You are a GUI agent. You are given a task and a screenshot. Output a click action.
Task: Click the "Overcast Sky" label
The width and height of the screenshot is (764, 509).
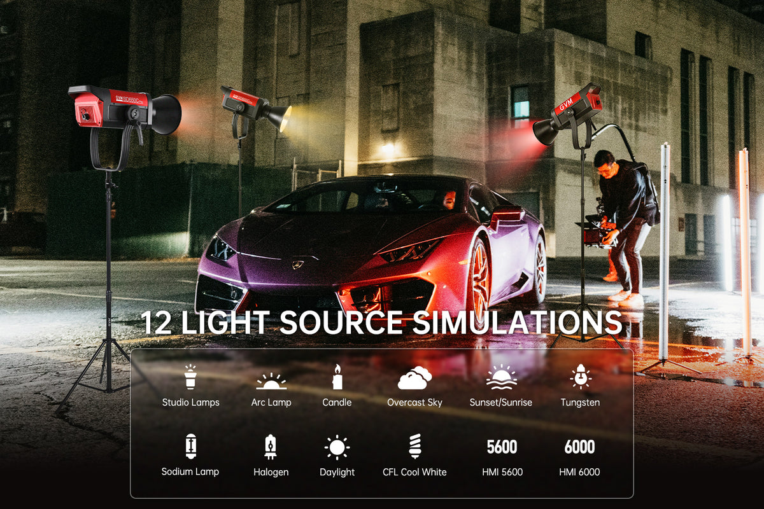tap(414, 402)
